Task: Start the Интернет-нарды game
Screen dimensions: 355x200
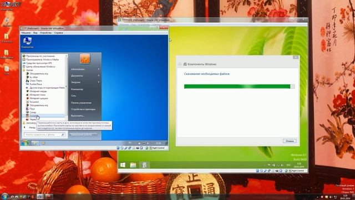Action: click(36, 91)
